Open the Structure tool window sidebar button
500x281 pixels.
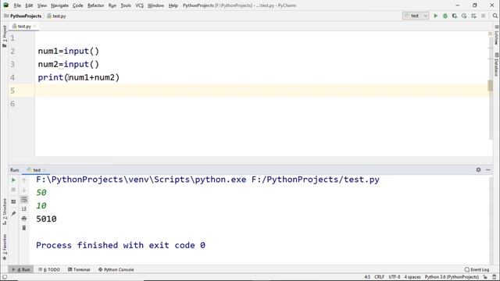tap(5, 212)
